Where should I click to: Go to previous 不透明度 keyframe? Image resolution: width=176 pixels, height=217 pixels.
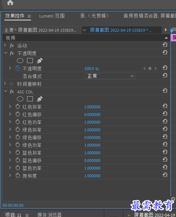point(144,68)
